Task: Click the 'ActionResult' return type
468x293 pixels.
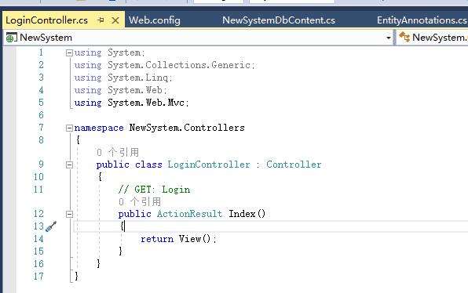Action: click(x=189, y=214)
